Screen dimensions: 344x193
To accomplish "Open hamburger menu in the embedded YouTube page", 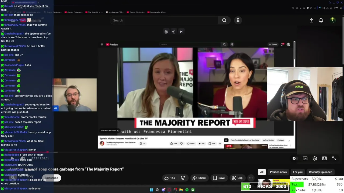I will coord(102,44).
